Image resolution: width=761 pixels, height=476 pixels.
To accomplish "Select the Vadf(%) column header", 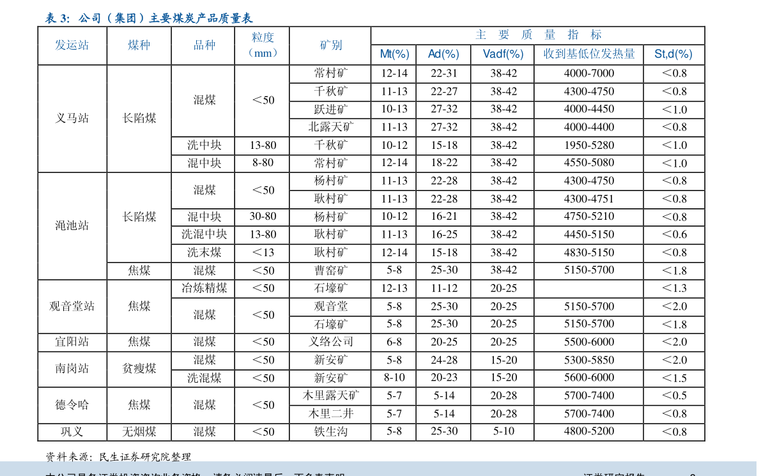I will pyautogui.click(x=503, y=54).
